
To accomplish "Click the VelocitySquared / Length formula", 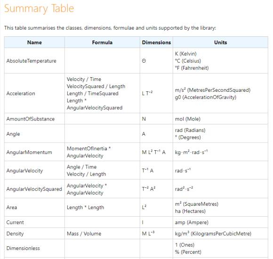I will pos(96,86).
